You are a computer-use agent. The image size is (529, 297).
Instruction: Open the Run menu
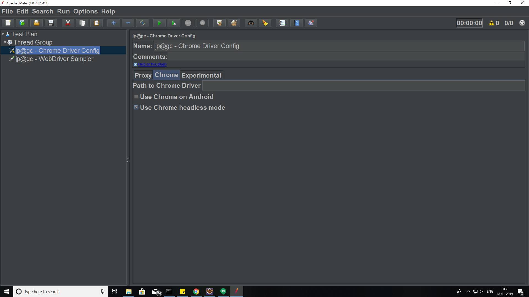[63, 12]
